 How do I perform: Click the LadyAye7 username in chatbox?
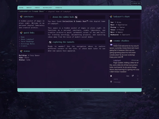click(x=117, y=61)
